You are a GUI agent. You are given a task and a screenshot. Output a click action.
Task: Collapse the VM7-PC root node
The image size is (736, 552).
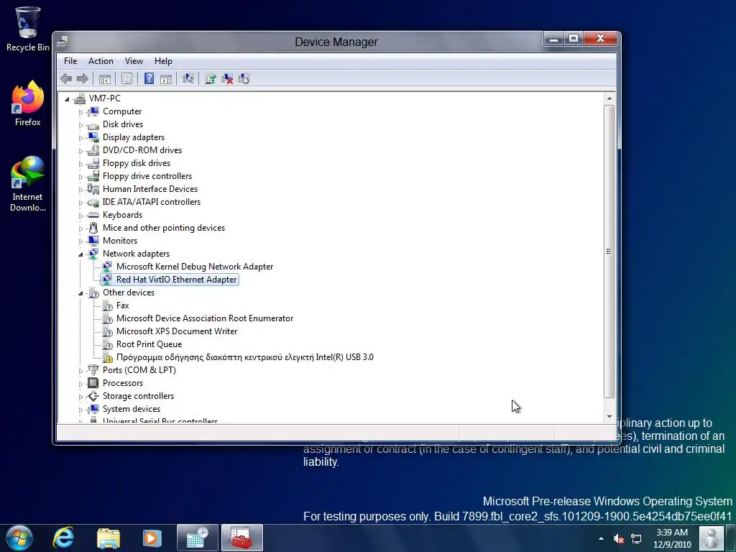[67, 99]
